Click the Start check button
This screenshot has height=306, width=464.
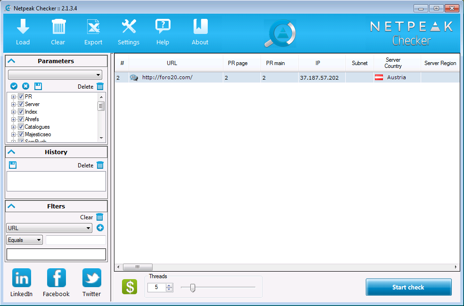pos(409,287)
